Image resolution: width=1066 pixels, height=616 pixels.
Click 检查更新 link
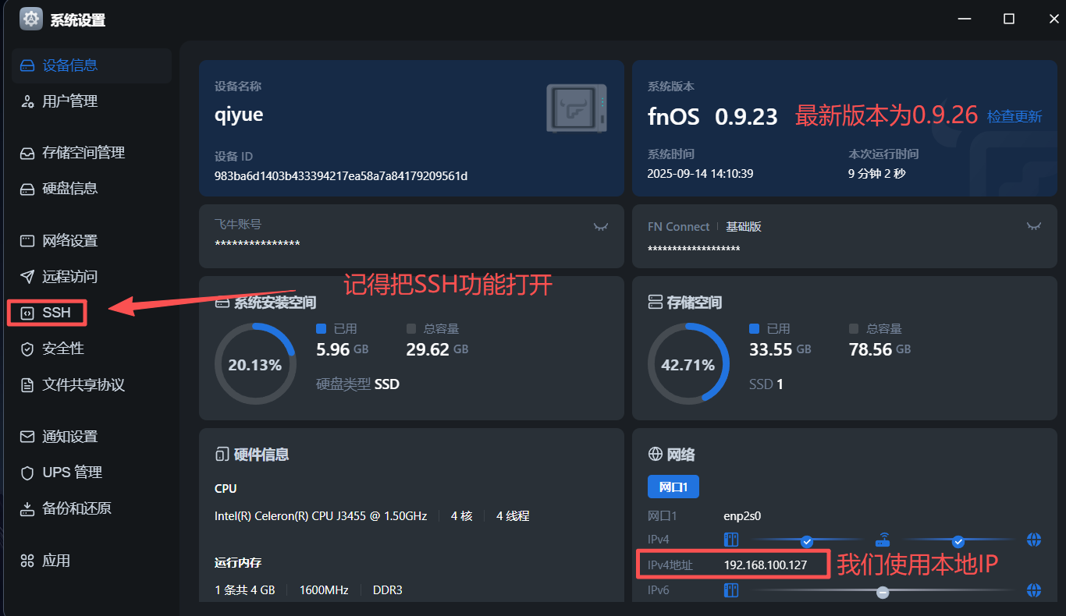1014,117
